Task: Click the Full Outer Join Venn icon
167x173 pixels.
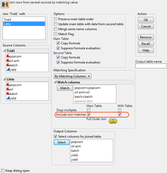Action: coord(113,121)
